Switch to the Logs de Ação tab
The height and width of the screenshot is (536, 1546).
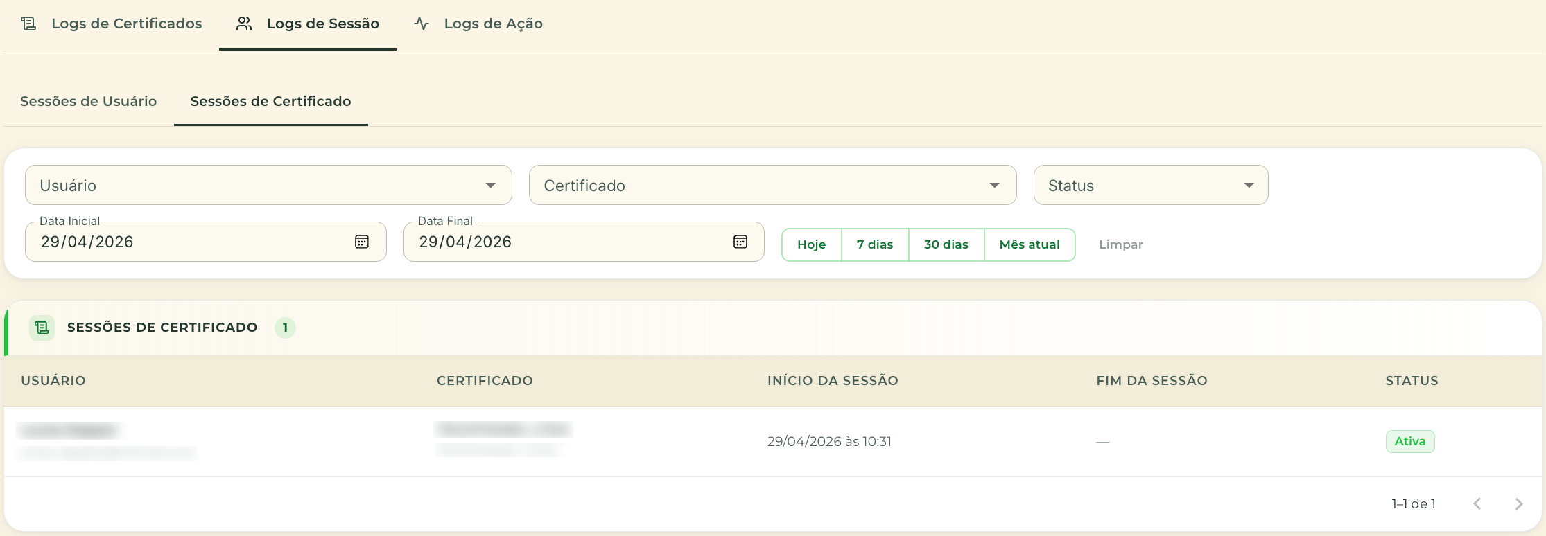pyautogui.click(x=478, y=24)
